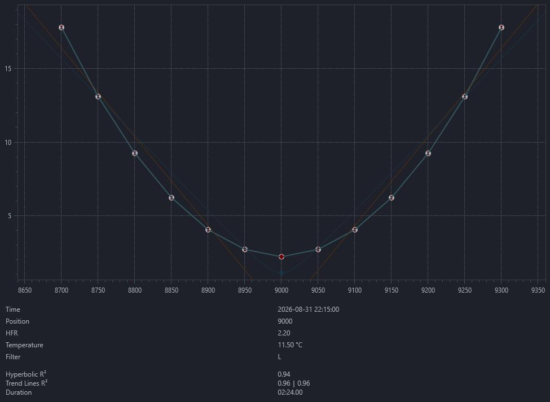The image size is (550, 402).
Task: Click the Position label
Action: 17,321
